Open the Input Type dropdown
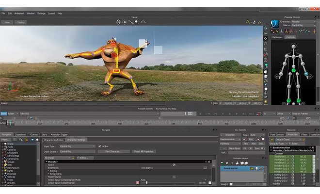320x194 pixels. [77, 145]
